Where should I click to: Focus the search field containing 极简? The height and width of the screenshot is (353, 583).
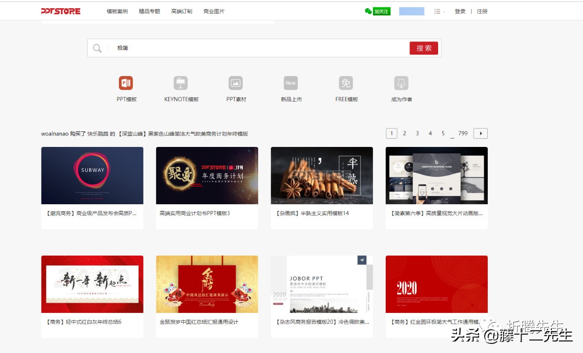pyautogui.click(x=257, y=48)
